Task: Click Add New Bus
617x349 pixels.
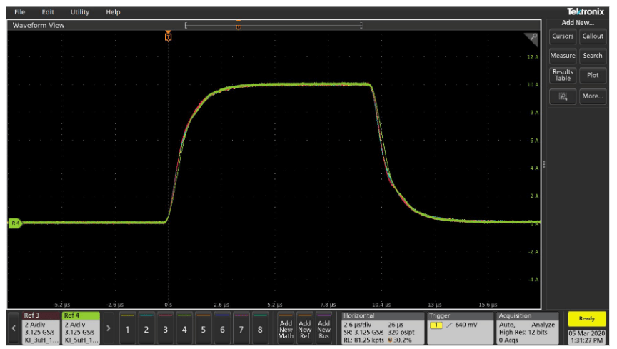Action: 323,328
